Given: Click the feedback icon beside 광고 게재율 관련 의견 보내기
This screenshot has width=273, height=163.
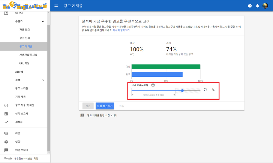Looking at the screenshot, I should [x=82, y=115].
